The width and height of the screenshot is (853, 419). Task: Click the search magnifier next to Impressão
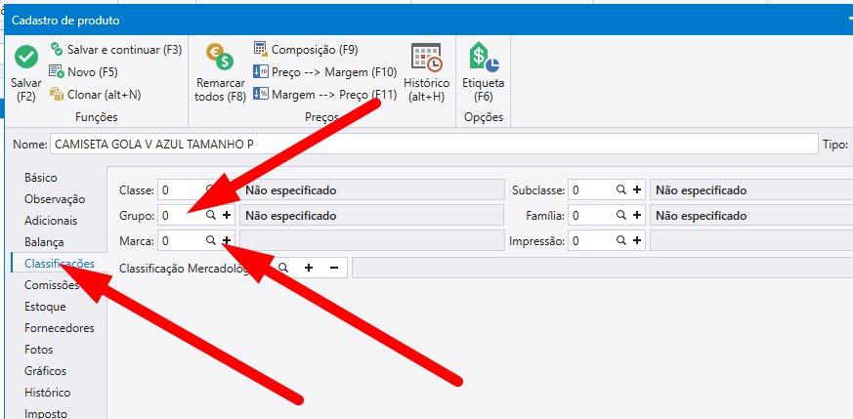(620, 239)
